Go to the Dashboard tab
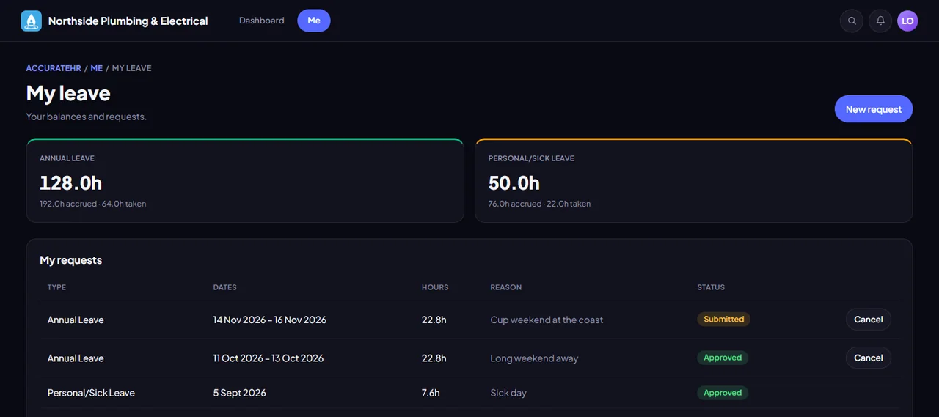The width and height of the screenshot is (939, 417). point(261,21)
